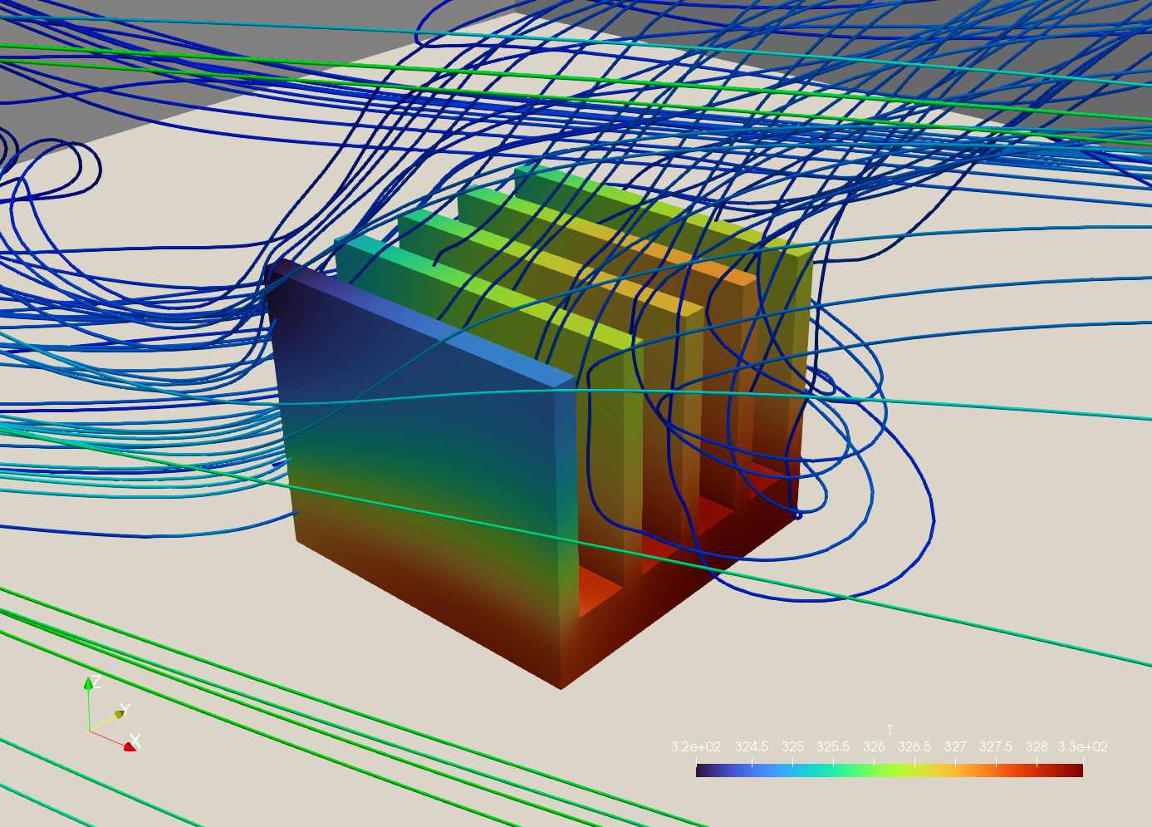
Task: Click the red X axis arrow of orientation widget
Action: [x=130, y=746]
